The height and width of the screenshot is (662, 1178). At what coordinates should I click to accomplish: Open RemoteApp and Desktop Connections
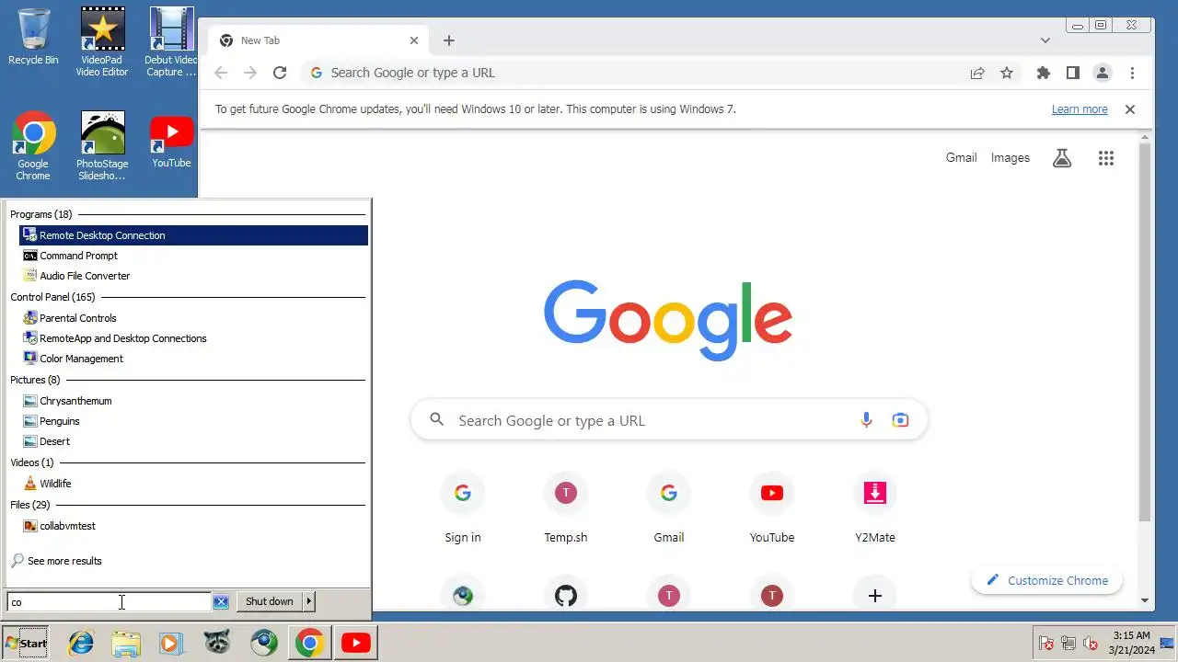193,338
